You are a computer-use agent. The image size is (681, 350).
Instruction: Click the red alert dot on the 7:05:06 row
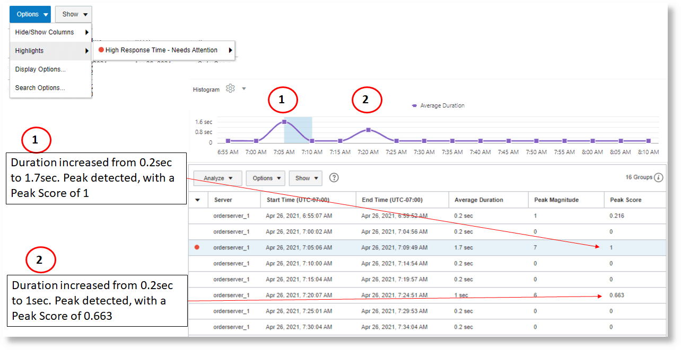[196, 247]
